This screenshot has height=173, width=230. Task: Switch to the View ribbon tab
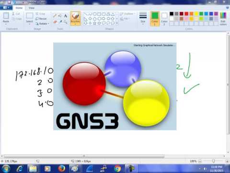pyautogui.click(x=32, y=8)
